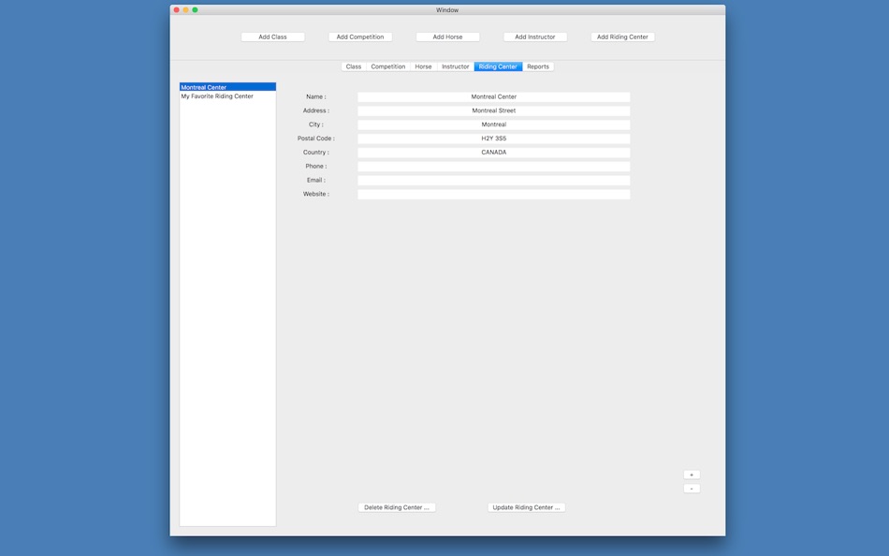Image resolution: width=889 pixels, height=556 pixels.
Task: Click the empty Email field
Action: click(493, 181)
